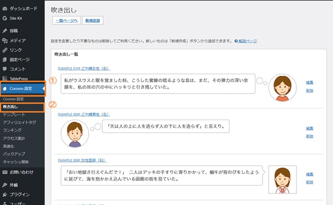Click the 吹き出し一覧 heading
The image size is (333, 205).
(x=66, y=54)
